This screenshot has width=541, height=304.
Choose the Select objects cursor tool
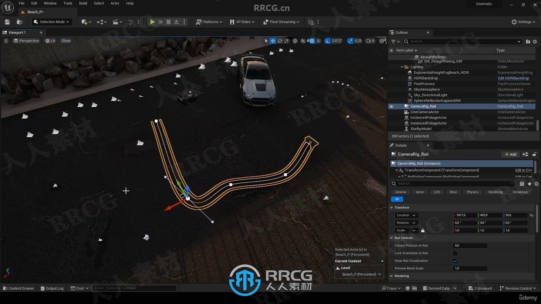coord(266,41)
